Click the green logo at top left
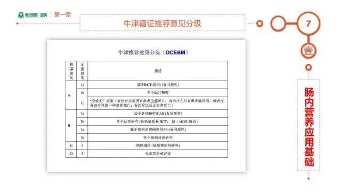Image resolution: width=341 pixels, height=192 pixels. pos(33,15)
